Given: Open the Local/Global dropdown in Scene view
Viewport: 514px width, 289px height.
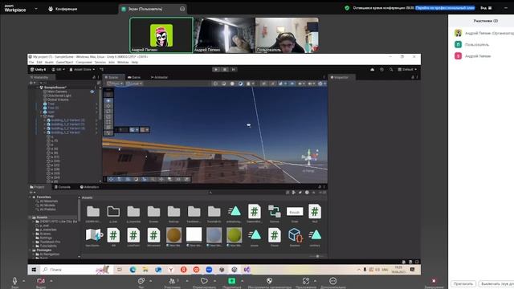Looking at the screenshot, I should coord(134,83).
